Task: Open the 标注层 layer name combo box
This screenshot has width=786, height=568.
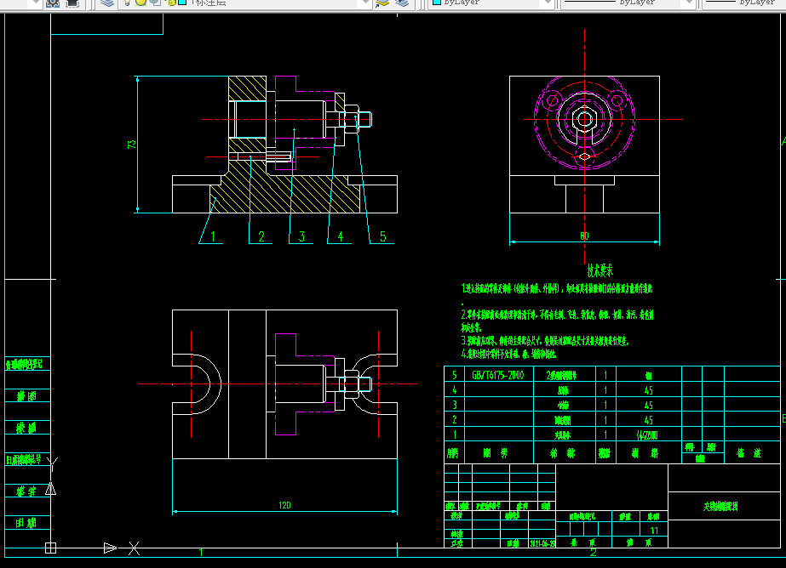Action: pyautogui.click(x=245, y=3)
